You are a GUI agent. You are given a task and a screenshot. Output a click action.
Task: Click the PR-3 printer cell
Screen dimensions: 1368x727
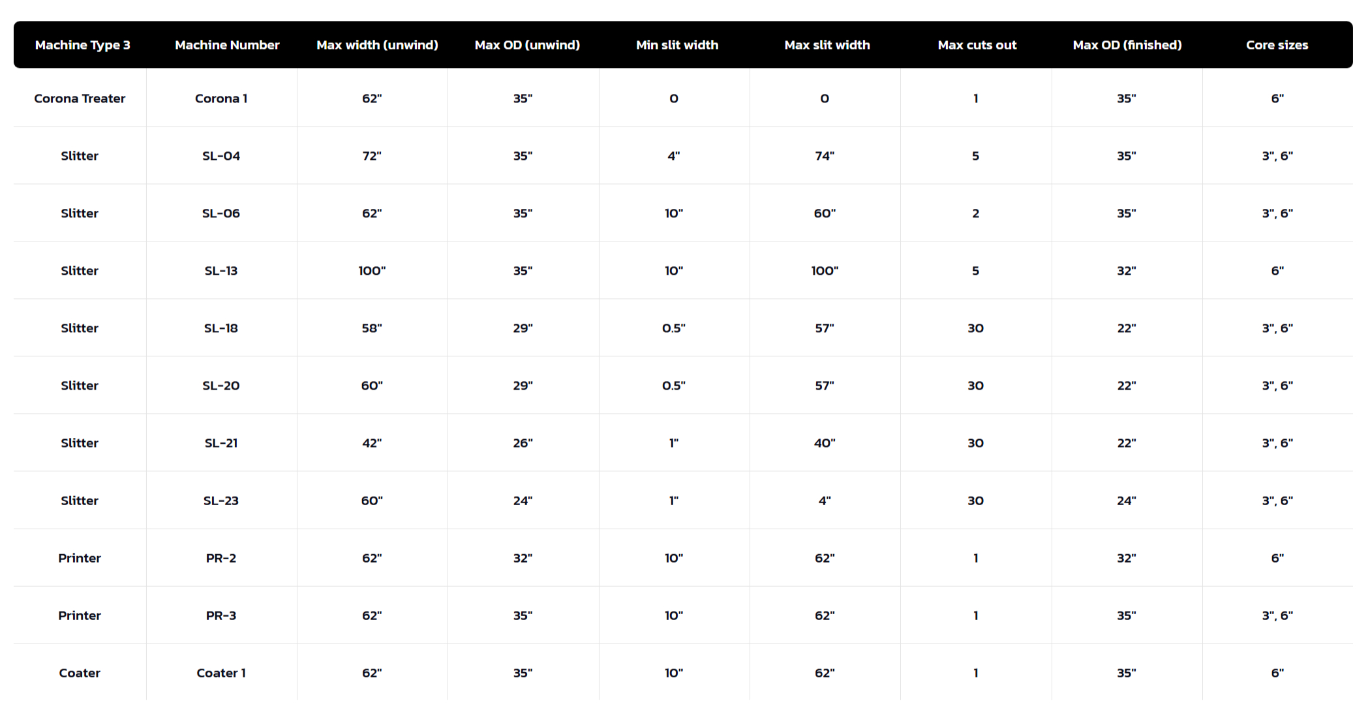pos(221,615)
